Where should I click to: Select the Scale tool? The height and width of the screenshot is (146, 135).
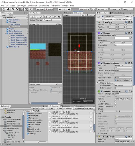pyautogui.click(x=17, y=9)
